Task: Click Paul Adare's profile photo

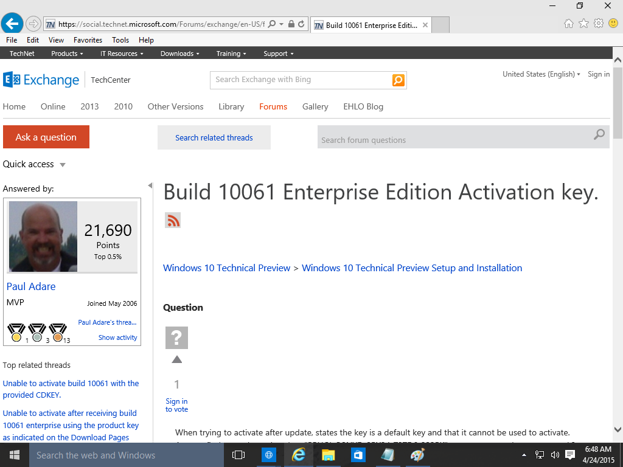Action: point(43,237)
